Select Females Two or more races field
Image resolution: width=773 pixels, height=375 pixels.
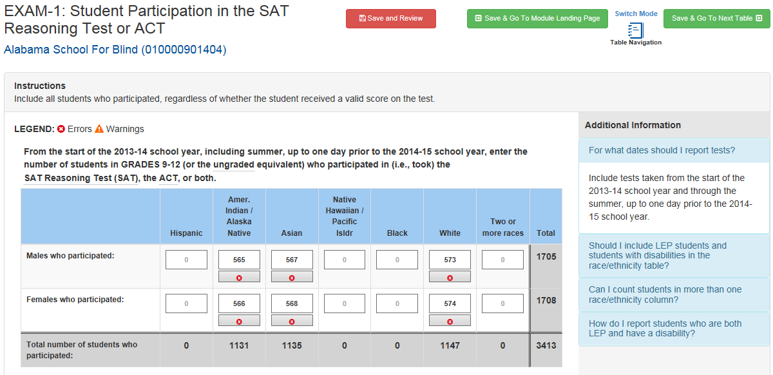point(502,303)
